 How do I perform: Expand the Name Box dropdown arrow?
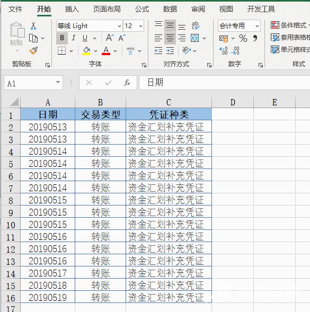tap(58, 82)
